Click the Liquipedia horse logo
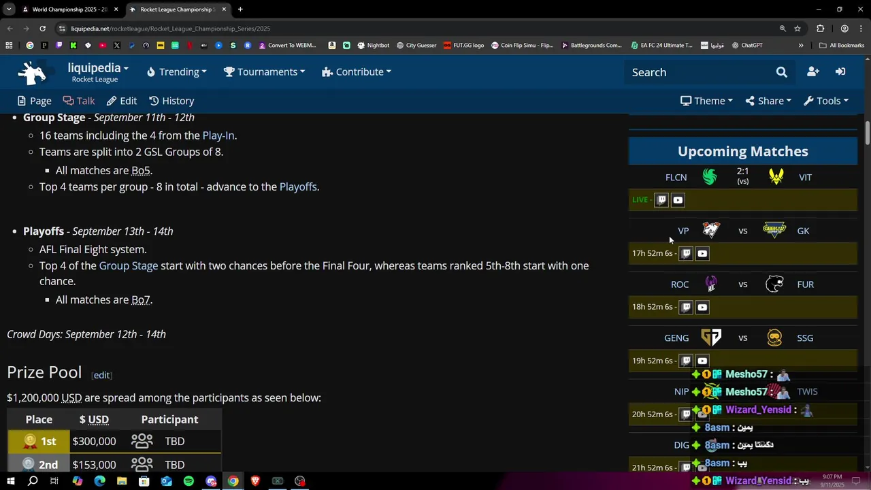The width and height of the screenshot is (871, 490). click(x=32, y=72)
